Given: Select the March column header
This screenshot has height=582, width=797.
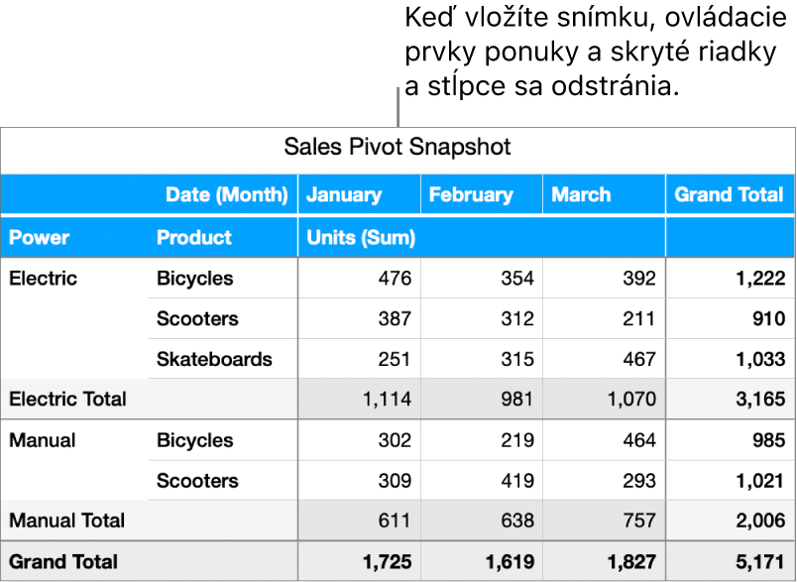Looking at the screenshot, I should (x=581, y=194).
